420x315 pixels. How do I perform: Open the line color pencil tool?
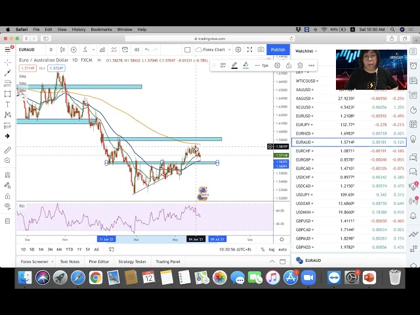245,66
